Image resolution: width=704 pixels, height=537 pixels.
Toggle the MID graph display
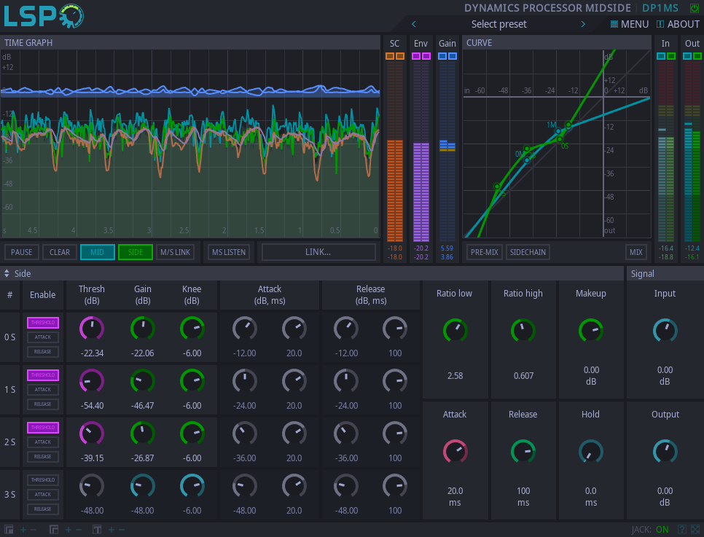97,252
